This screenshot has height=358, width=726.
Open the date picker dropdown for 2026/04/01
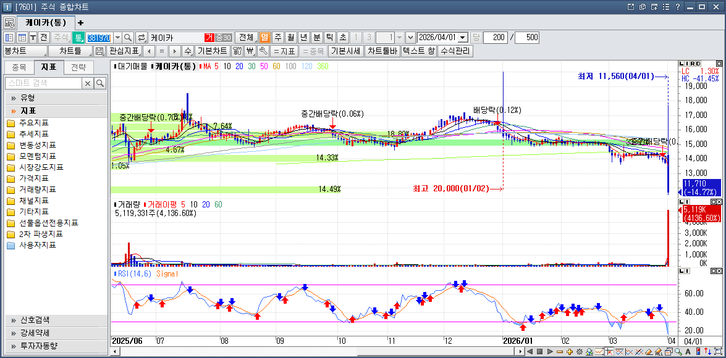click(x=462, y=38)
